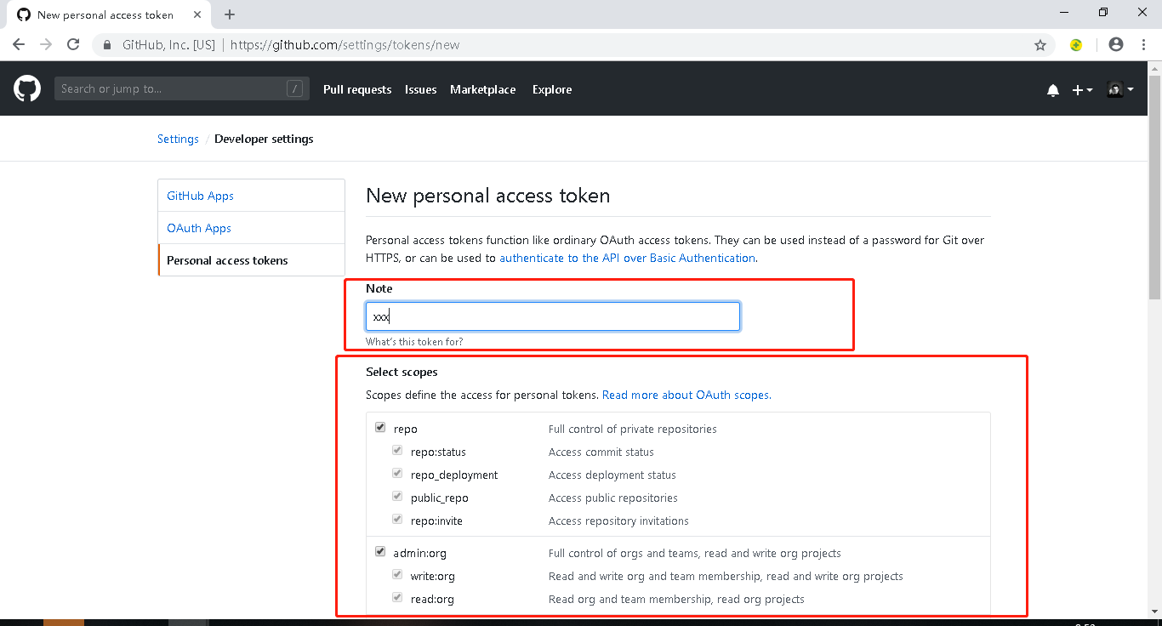
Task: Focus the Note text input field
Action: [x=553, y=316]
